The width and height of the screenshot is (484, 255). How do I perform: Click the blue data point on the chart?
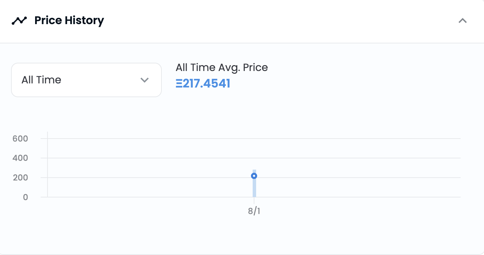coord(254,176)
